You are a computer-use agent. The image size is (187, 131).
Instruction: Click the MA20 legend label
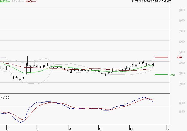(x=4, y=1)
